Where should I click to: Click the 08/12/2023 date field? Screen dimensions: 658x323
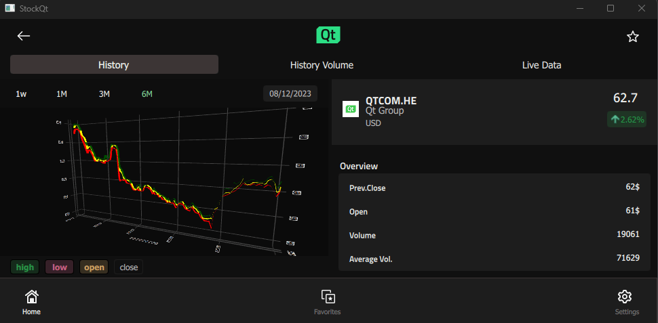pos(290,94)
